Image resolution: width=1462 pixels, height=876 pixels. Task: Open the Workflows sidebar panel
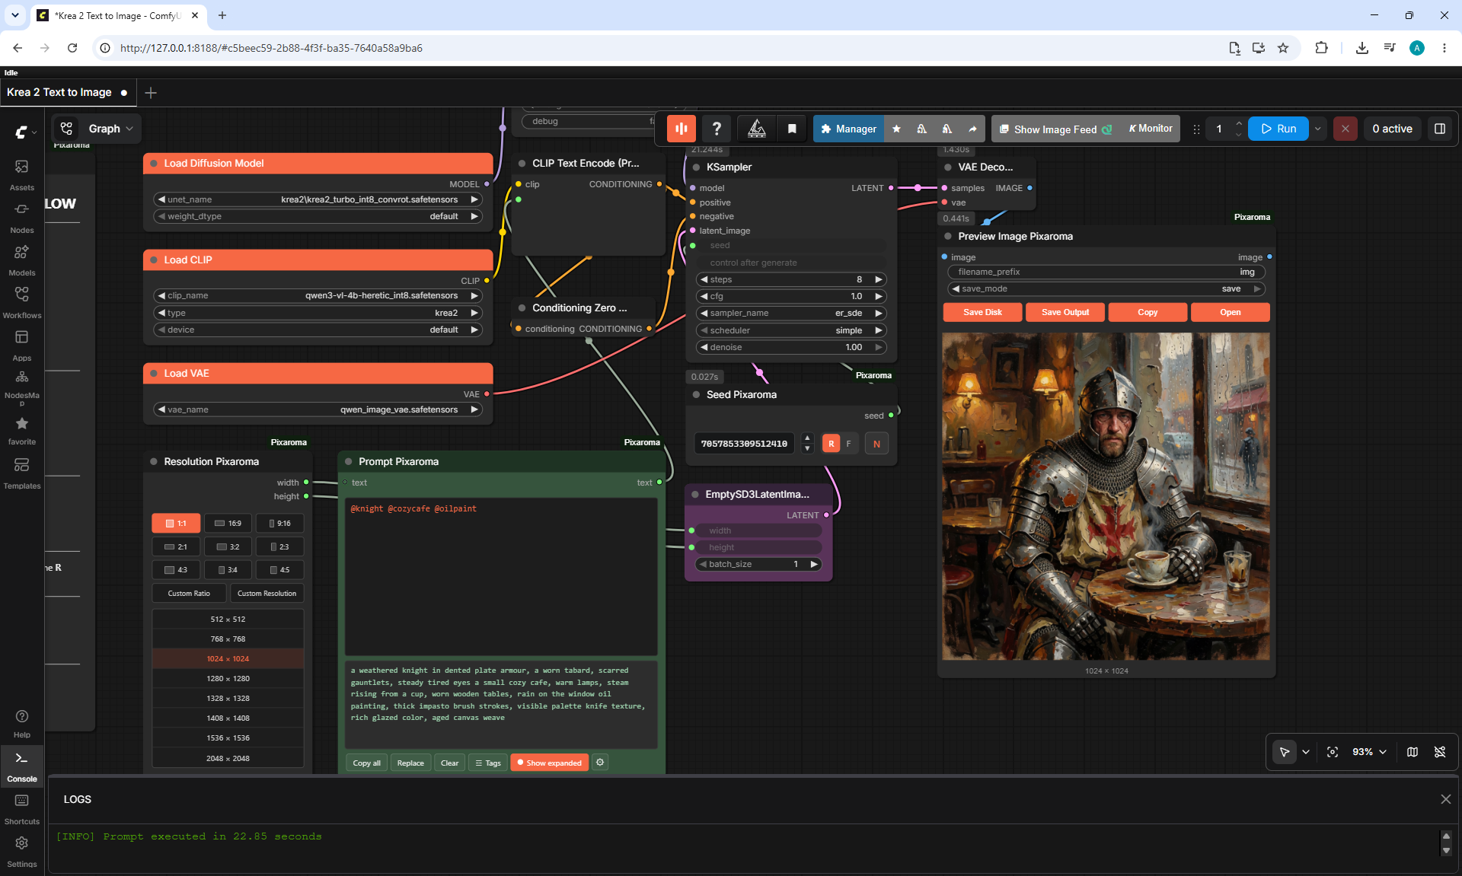[x=21, y=302]
